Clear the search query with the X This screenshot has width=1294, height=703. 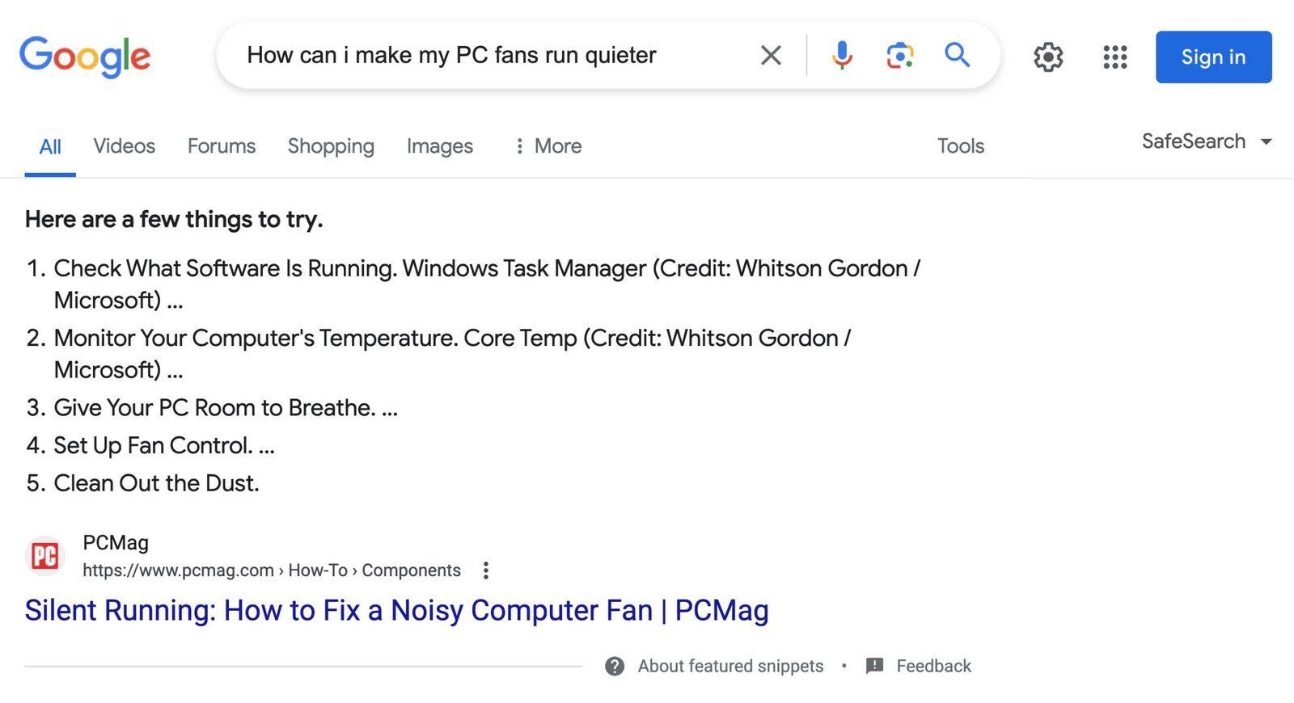click(x=770, y=56)
